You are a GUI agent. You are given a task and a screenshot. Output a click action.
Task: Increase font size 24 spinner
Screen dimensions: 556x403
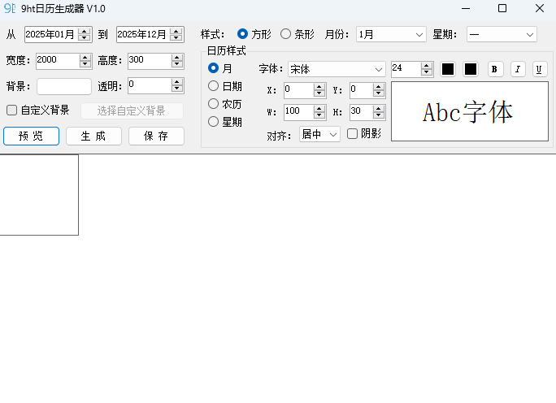tap(427, 66)
